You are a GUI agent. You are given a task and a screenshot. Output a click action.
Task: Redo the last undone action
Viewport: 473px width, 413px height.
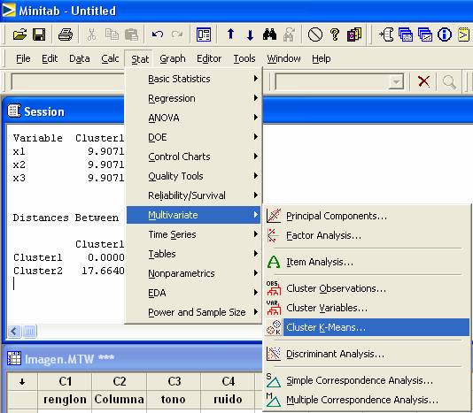pos(177,34)
